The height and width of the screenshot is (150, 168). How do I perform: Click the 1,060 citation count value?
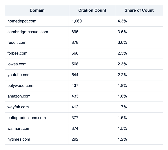tap(77, 21)
